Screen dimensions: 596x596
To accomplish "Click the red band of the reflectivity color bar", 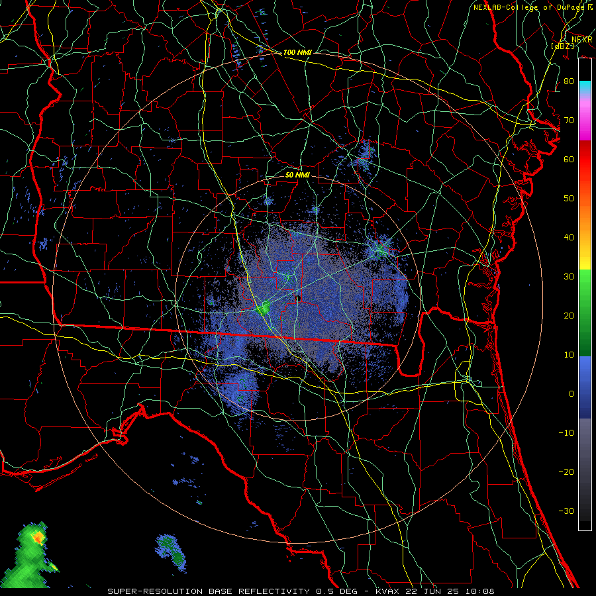I will (585, 160).
